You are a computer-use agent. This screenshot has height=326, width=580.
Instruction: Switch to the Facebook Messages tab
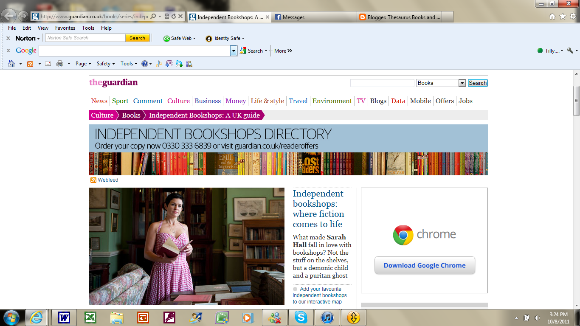(314, 17)
